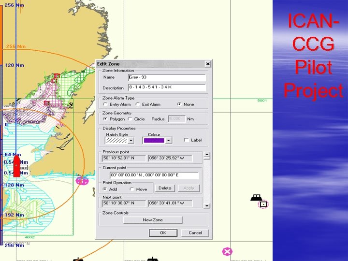Click the 4002 chart label
This screenshot has width=348, height=261.
tap(29, 237)
